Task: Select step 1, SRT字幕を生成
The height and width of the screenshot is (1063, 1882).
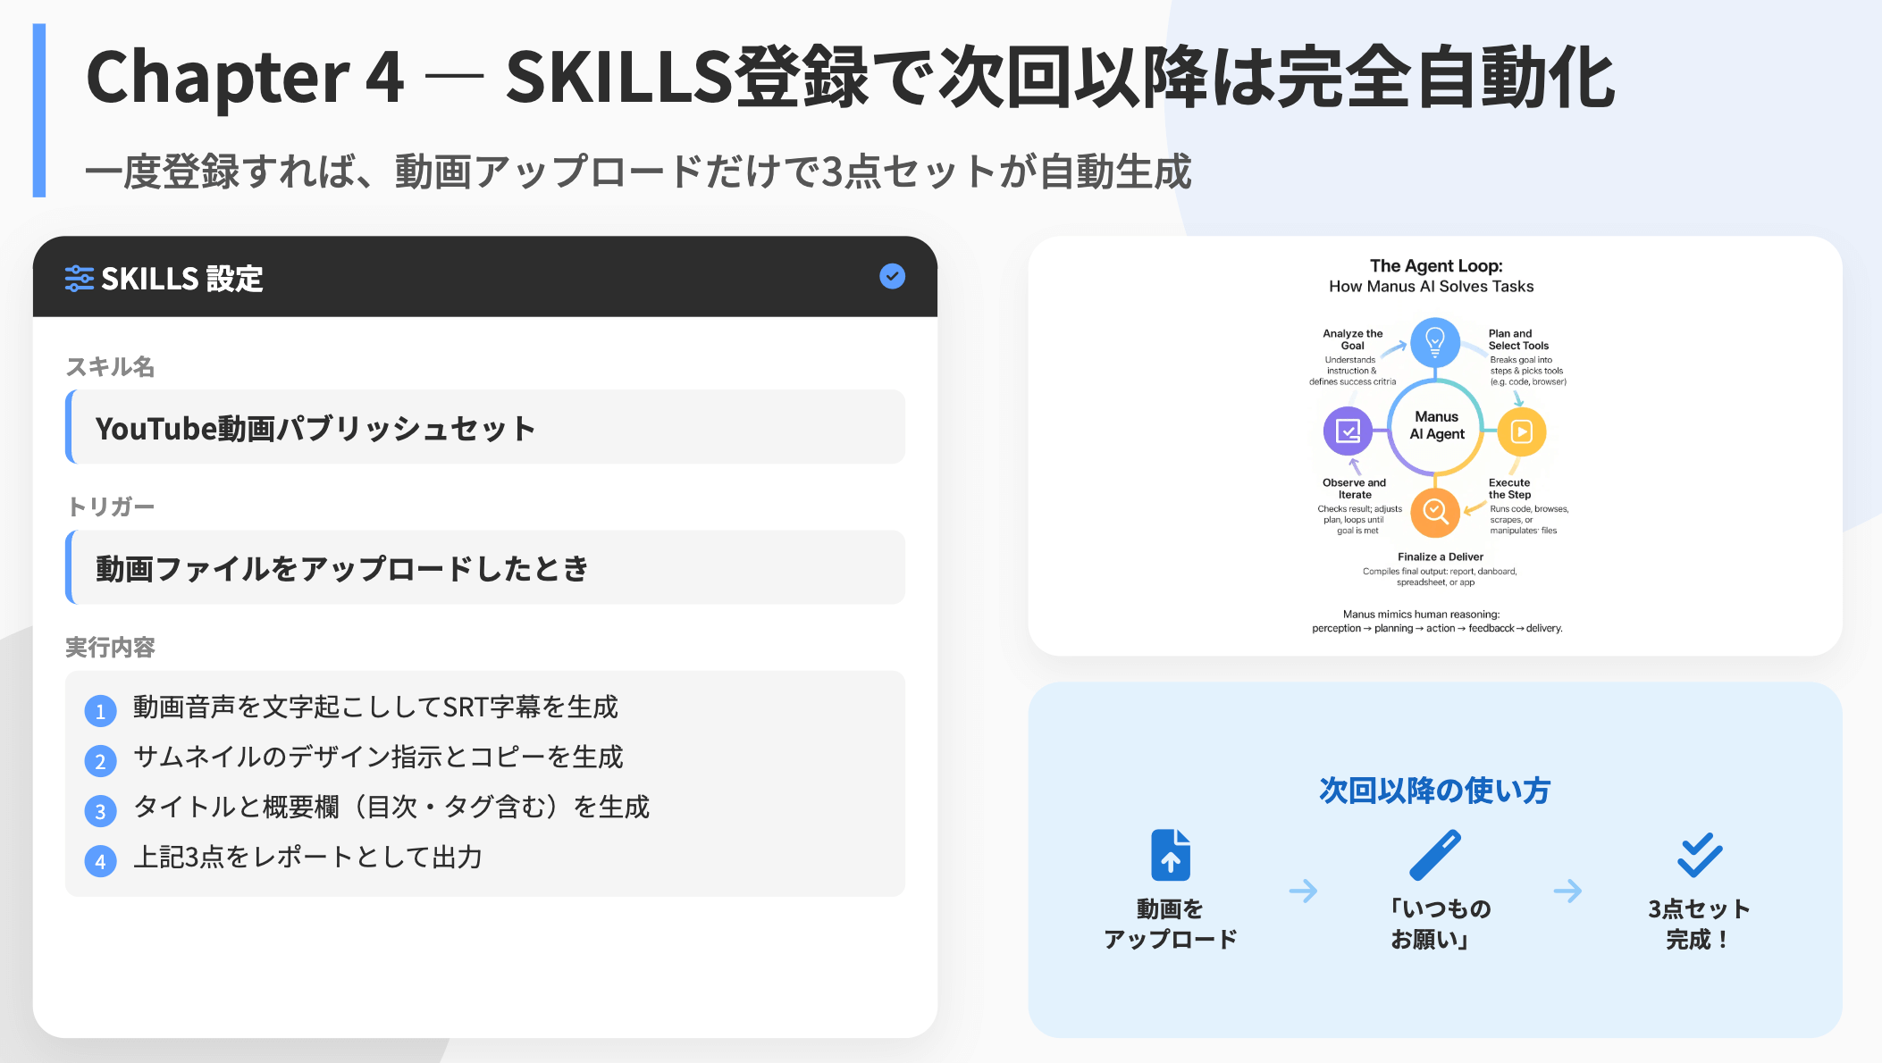Action: click(x=375, y=707)
